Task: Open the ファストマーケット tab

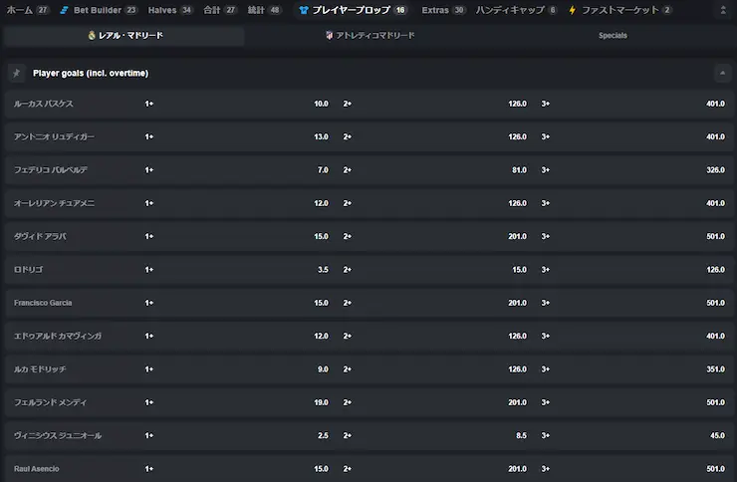Action: [620, 10]
